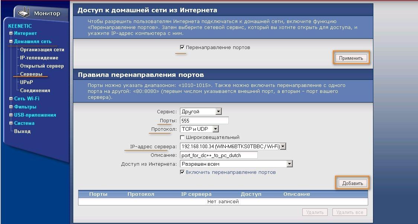The height and width of the screenshot is (224, 418).
Task: Click the IP сервера column header
Action: tap(196, 194)
